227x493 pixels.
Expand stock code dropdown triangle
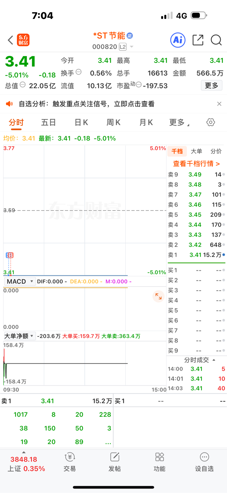[132, 47]
